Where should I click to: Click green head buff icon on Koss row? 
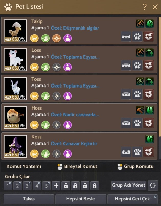click(x=149, y=139)
